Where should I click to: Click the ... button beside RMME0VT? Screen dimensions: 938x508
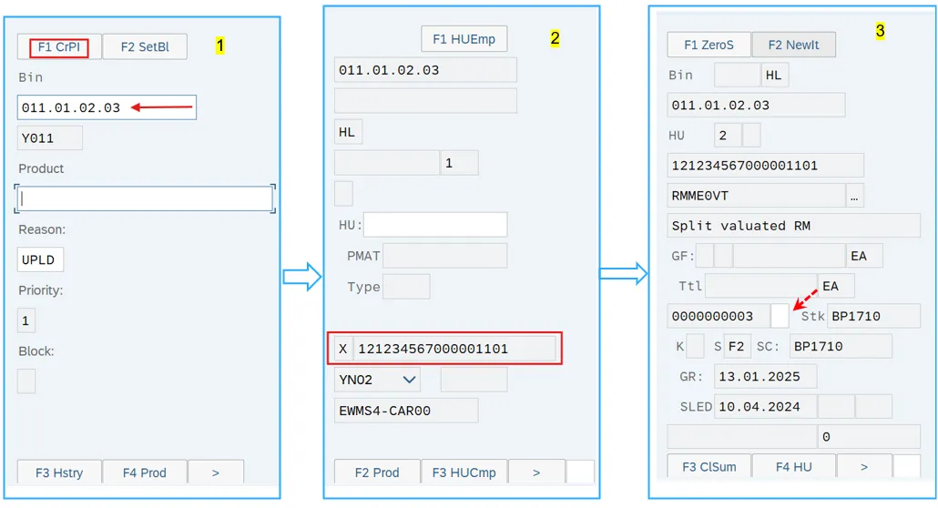(854, 196)
